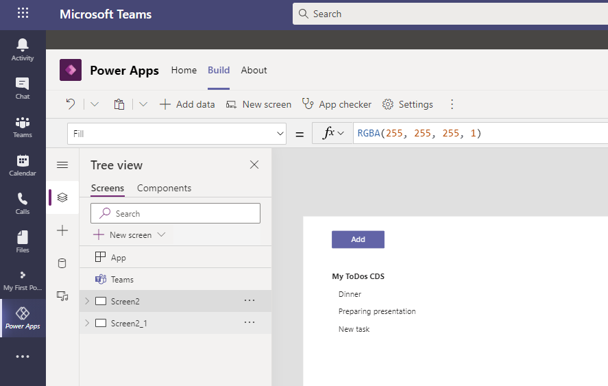Open the Teams app launcher grid
The height and width of the screenshot is (386, 608).
tap(23, 14)
